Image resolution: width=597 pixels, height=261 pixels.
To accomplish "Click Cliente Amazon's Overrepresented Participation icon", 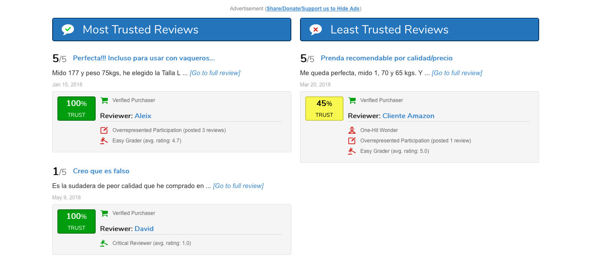I will 352,141.
